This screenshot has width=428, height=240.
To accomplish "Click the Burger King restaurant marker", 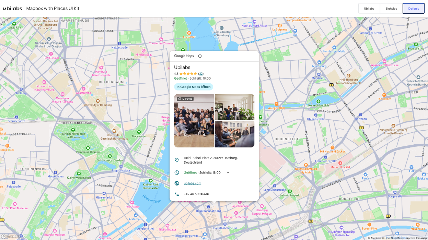I will tap(369, 224).
